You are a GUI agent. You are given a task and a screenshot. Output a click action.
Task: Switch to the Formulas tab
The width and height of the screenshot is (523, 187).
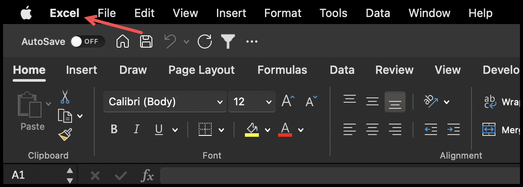(x=282, y=70)
